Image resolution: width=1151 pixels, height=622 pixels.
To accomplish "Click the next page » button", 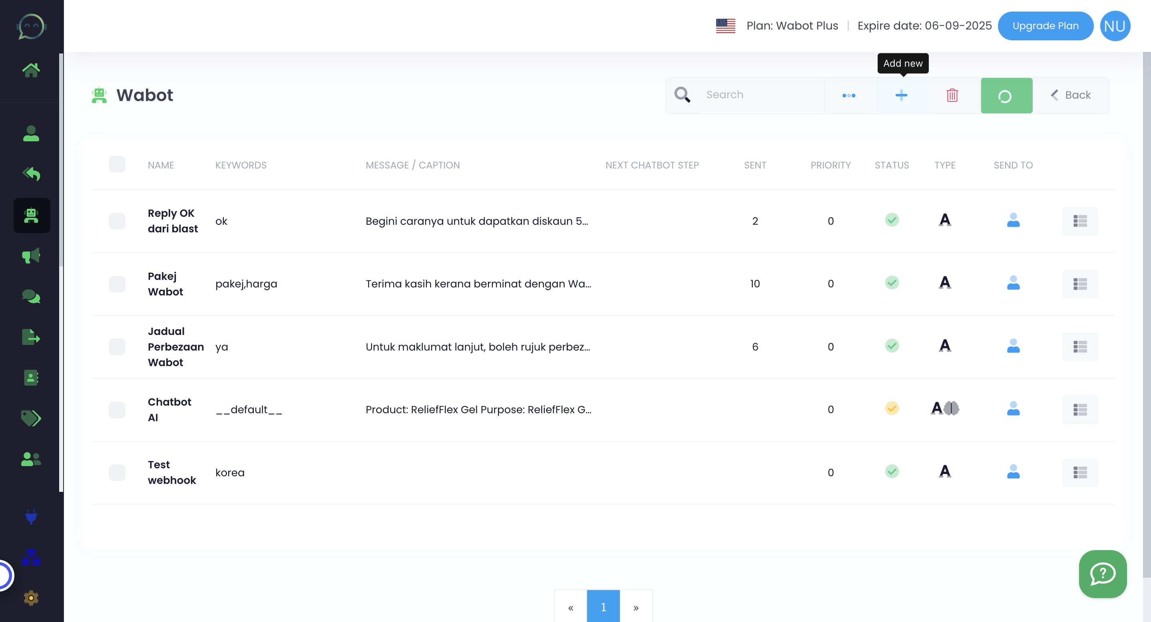I will (x=636, y=607).
